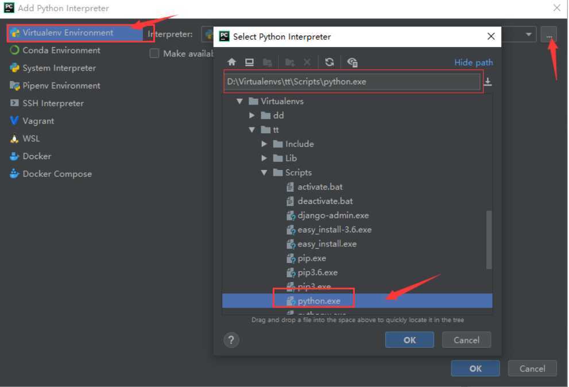Collapse the Scripts folder
This screenshot has width=569, height=387.
tap(264, 172)
